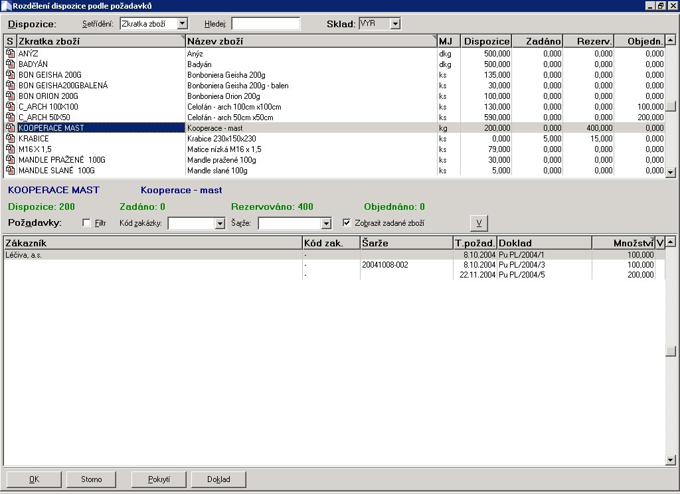
Task: Click the application icon in the title bar
Action: [x=5, y=5]
